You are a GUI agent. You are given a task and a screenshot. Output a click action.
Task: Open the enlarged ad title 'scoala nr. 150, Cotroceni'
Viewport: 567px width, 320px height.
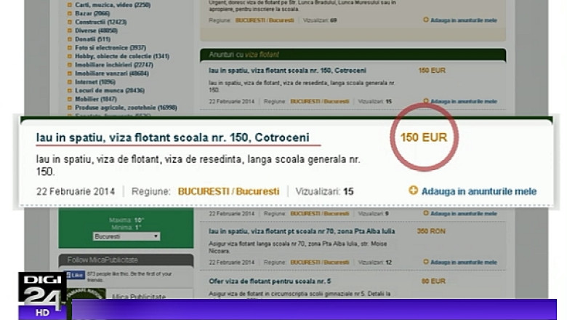click(x=172, y=137)
